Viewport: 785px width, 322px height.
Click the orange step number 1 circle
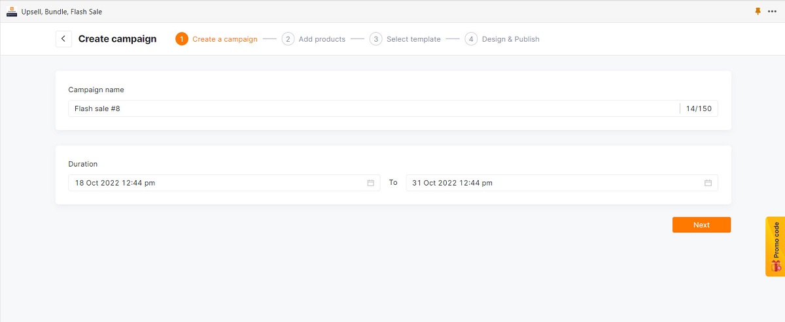(x=181, y=39)
